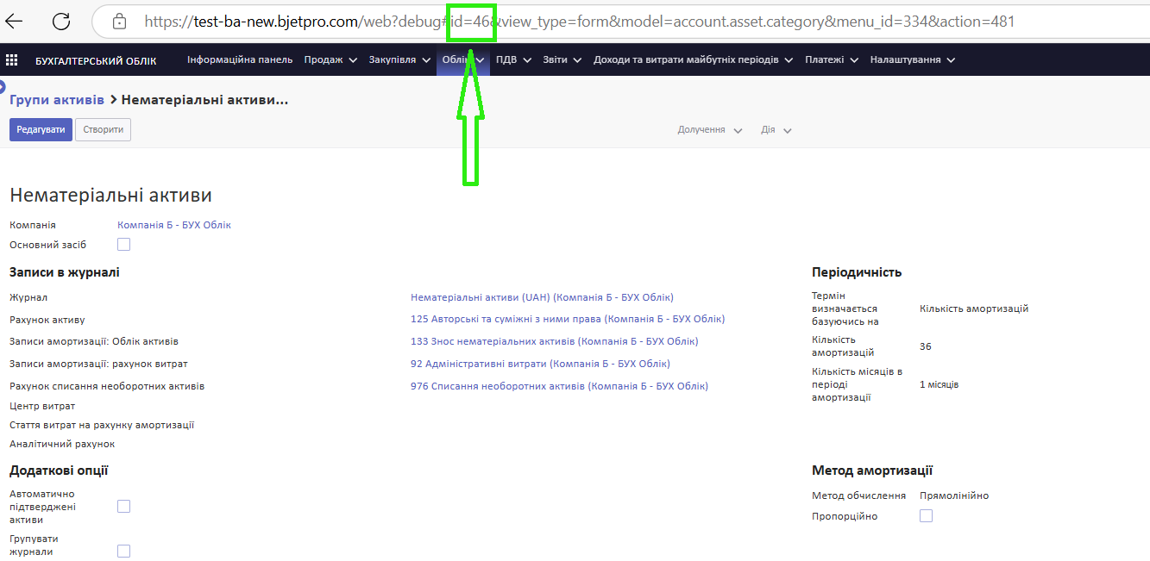Click the Нематеріальні активи... breadcrumb title
The height and width of the screenshot is (561, 1150).
[x=204, y=100]
